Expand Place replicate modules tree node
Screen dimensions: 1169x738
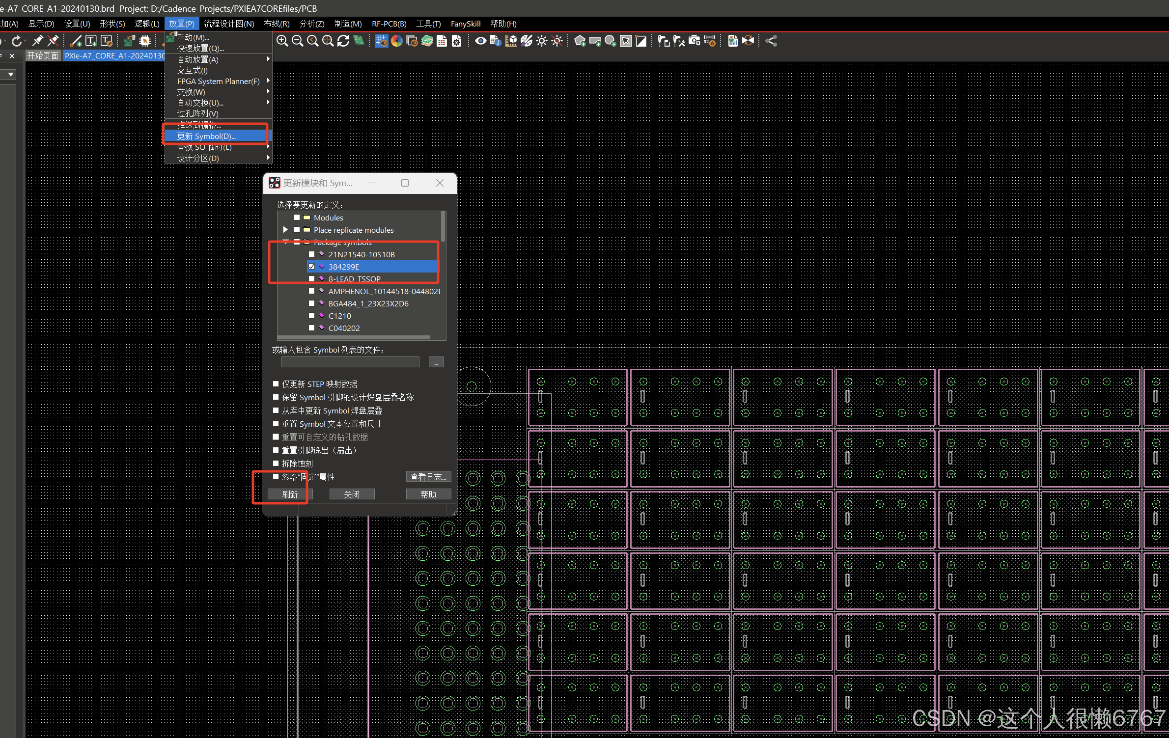pos(285,230)
